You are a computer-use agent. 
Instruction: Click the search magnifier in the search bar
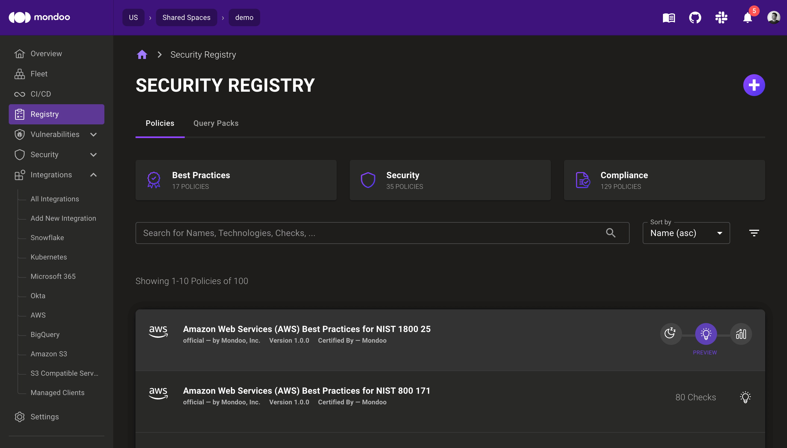pyautogui.click(x=611, y=233)
